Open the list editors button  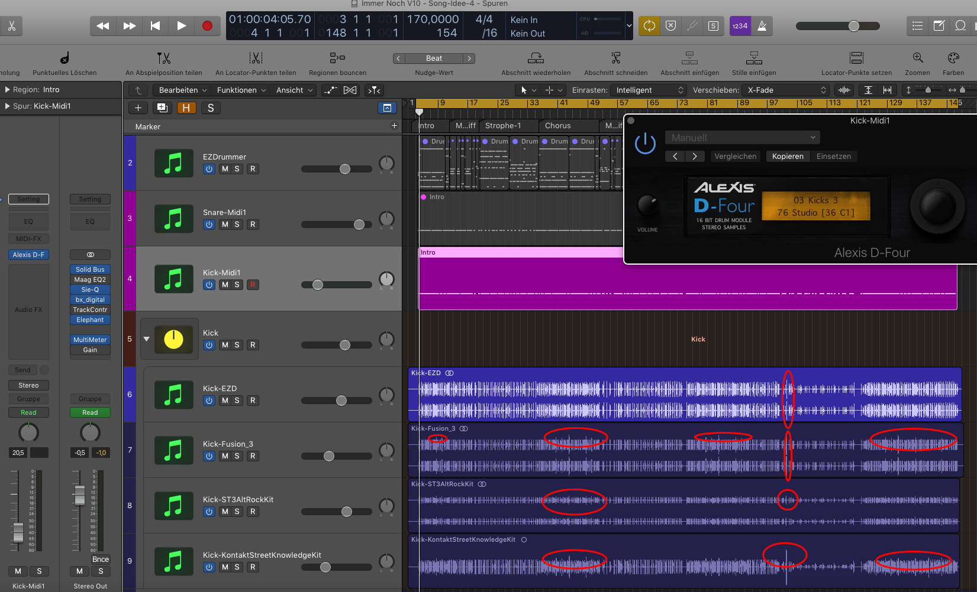tap(917, 26)
